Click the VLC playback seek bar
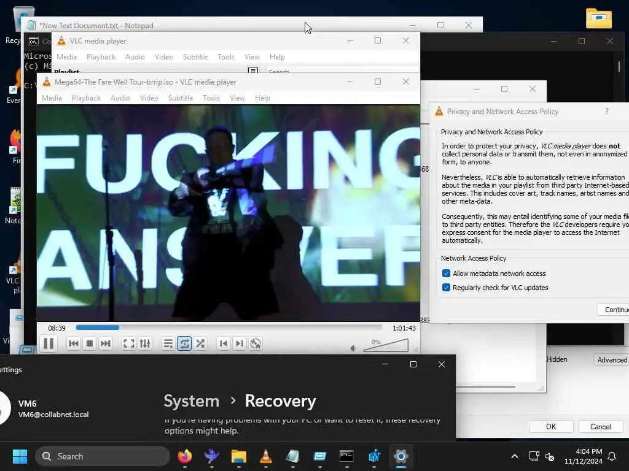 click(x=229, y=327)
